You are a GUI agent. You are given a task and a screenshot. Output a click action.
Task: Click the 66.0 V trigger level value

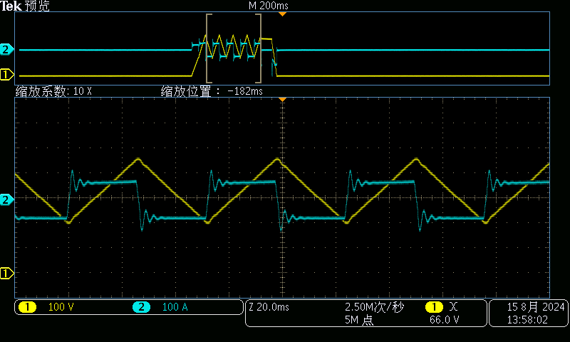click(444, 320)
